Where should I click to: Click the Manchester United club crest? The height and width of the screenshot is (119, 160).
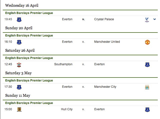(x=147, y=42)
